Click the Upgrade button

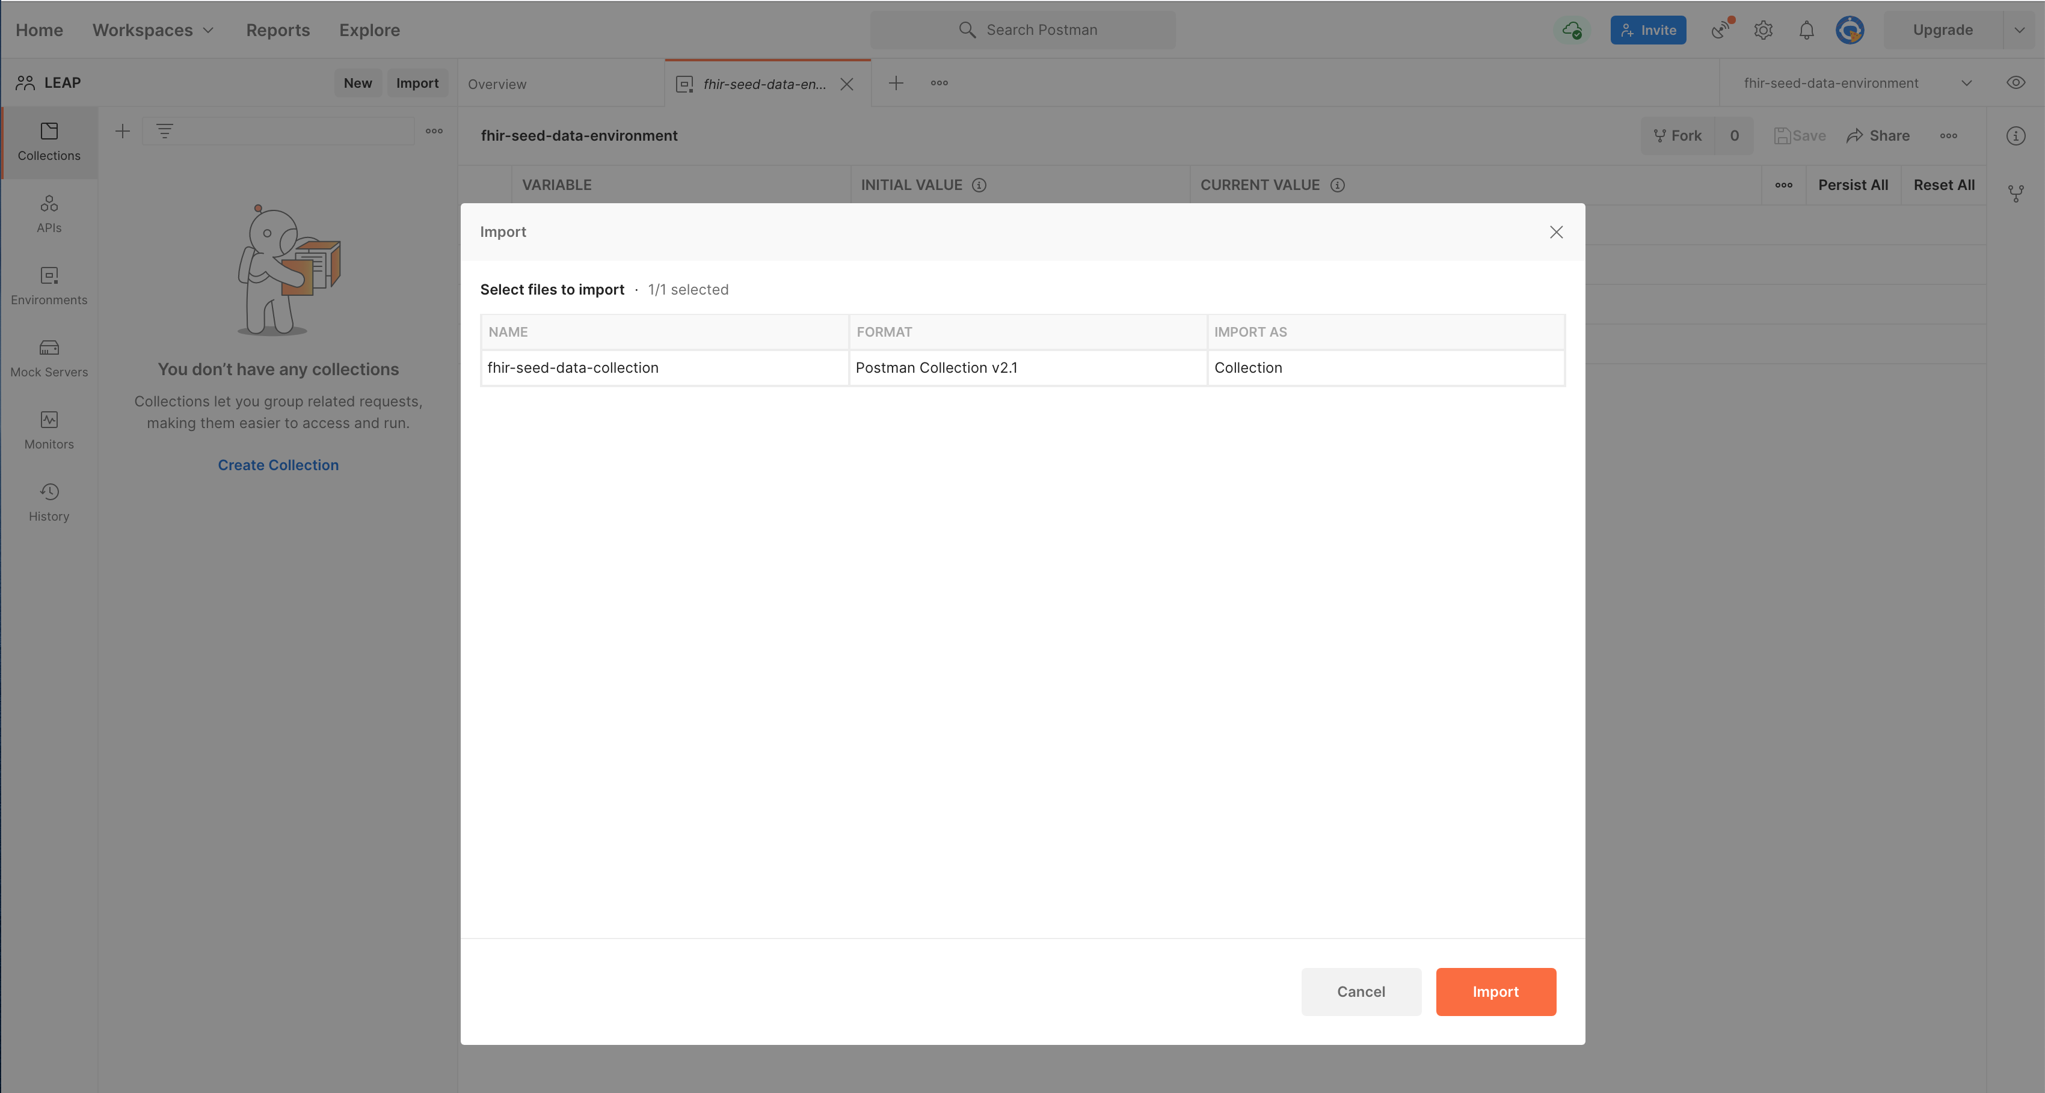1943,30
